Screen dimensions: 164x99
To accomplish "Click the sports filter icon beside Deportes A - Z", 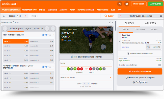I will coord(4,16).
